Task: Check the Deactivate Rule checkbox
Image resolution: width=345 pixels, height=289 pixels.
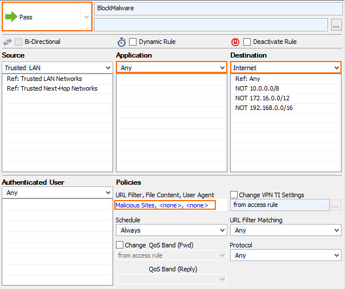Action: [x=247, y=42]
